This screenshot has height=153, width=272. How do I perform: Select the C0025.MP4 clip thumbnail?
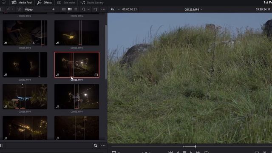point(25,33)
